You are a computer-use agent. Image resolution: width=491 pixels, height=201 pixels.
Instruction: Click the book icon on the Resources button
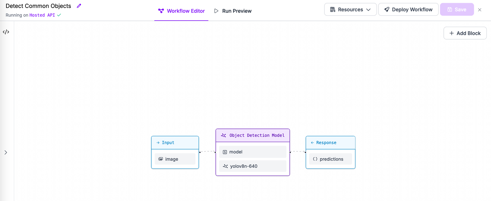[333, 9]
